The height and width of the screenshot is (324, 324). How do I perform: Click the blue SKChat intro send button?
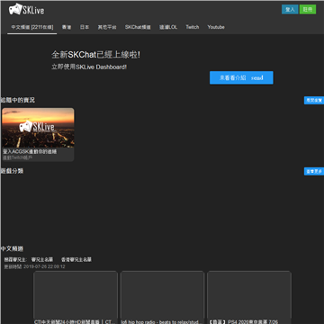(x=241, y=77)
